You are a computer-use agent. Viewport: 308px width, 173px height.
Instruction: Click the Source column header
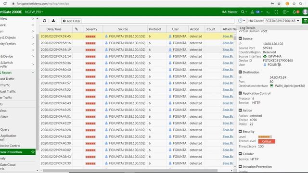[x=123, y=29]
